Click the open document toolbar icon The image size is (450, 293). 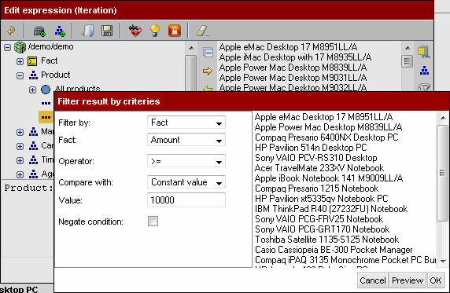click(x=88, y=31)
